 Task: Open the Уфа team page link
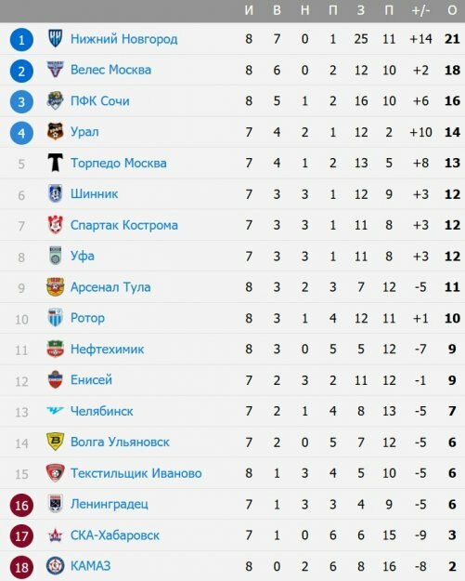[x=83, y=256]
